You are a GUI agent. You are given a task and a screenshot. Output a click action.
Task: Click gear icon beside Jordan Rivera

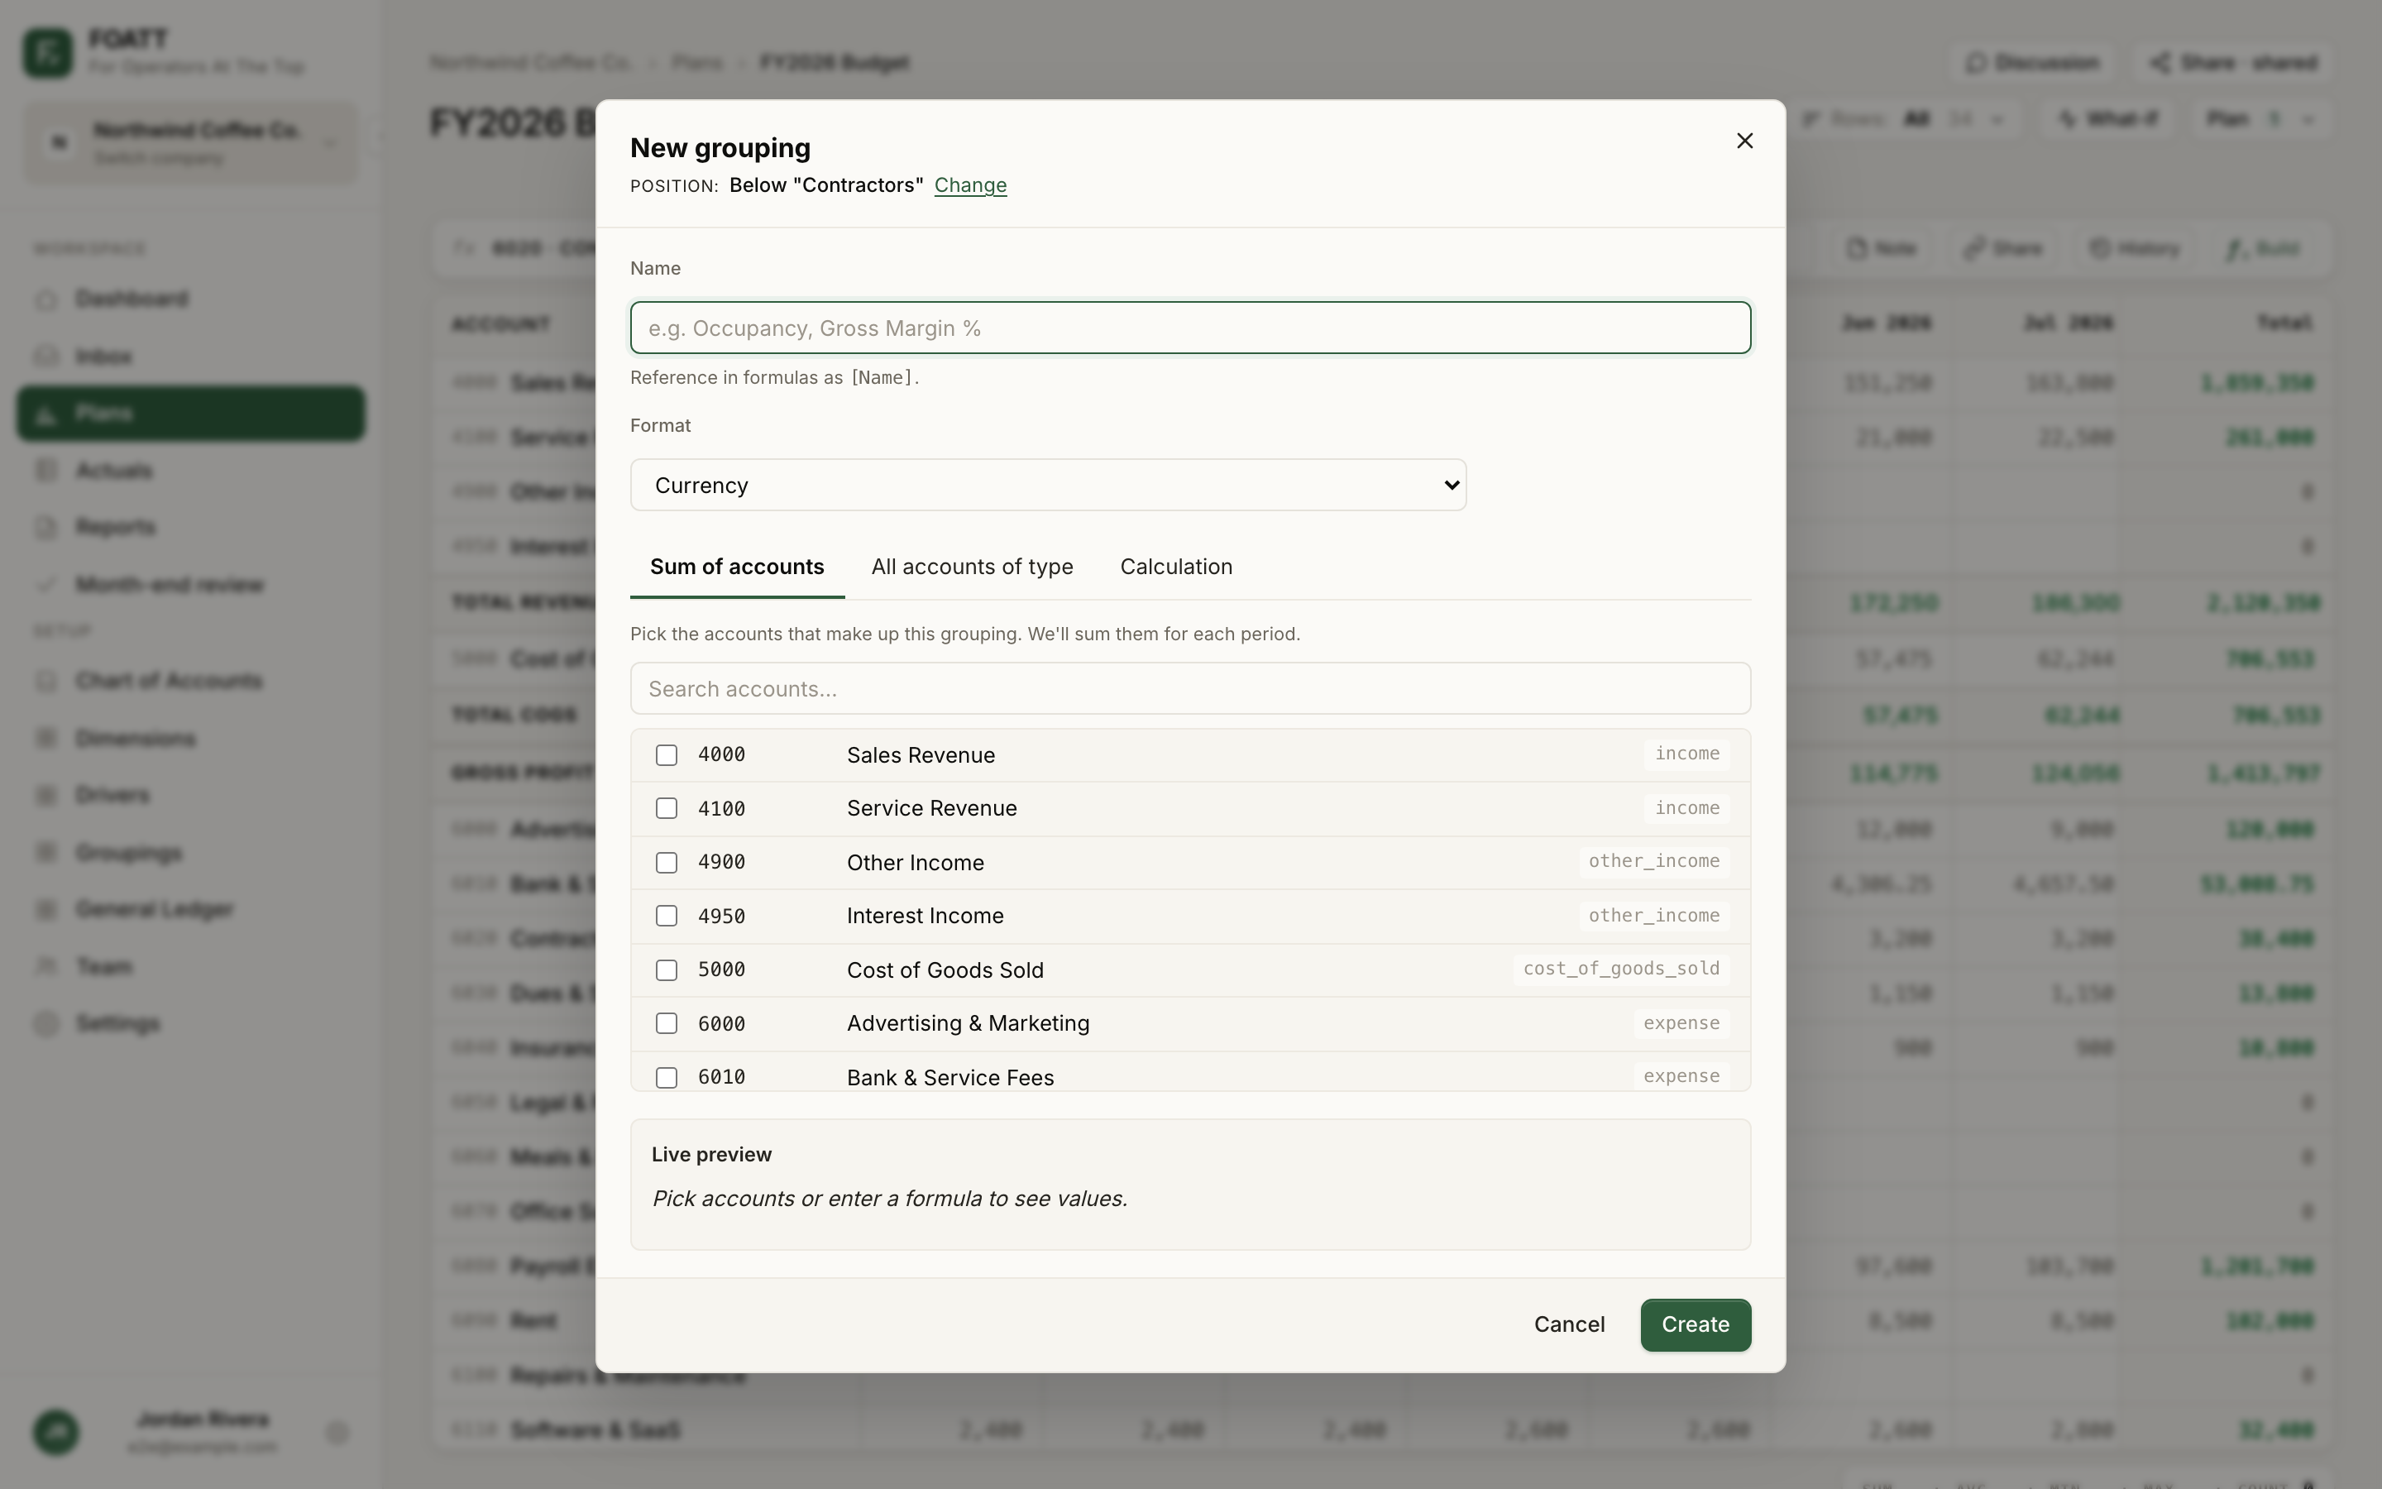coord(337,1432)
